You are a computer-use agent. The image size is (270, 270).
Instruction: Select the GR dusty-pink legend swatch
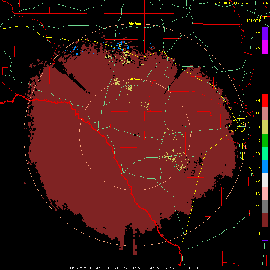click(x=265, y=114)
